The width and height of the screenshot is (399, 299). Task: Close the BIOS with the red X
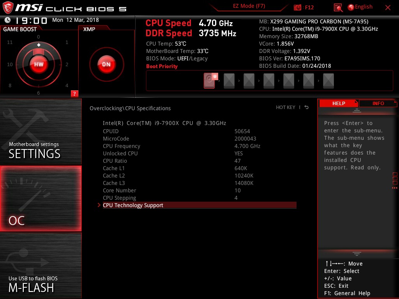[x=388, y=8]
